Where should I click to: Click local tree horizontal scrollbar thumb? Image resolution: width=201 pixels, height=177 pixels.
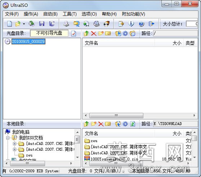(27, 163)
